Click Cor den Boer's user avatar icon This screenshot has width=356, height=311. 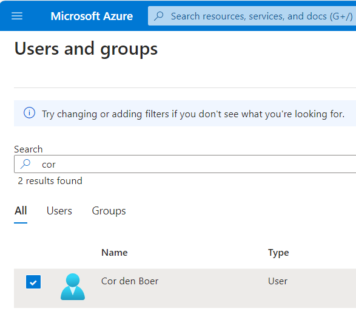[73, 287]
